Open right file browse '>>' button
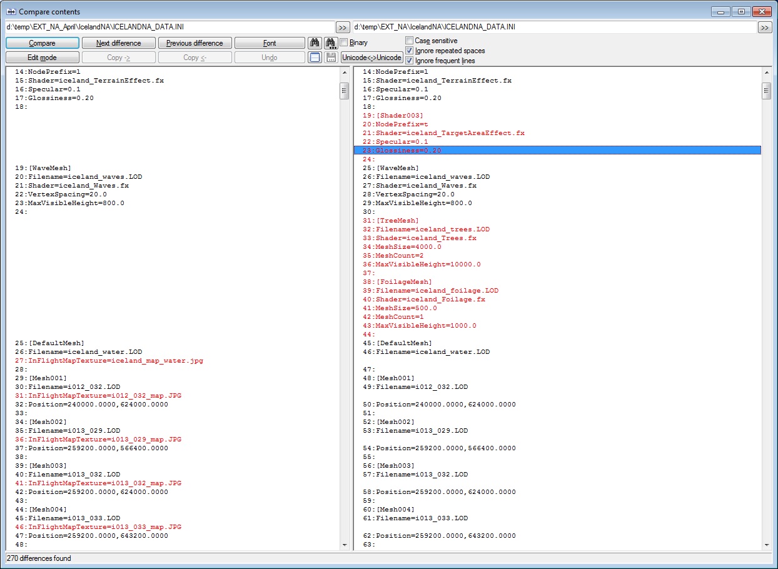The image size is (778, 569). pyautogui.click(x=765, y=28)
